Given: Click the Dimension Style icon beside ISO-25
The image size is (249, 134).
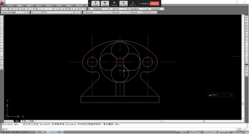Looking at the screenshot, I should coord(109,9).
